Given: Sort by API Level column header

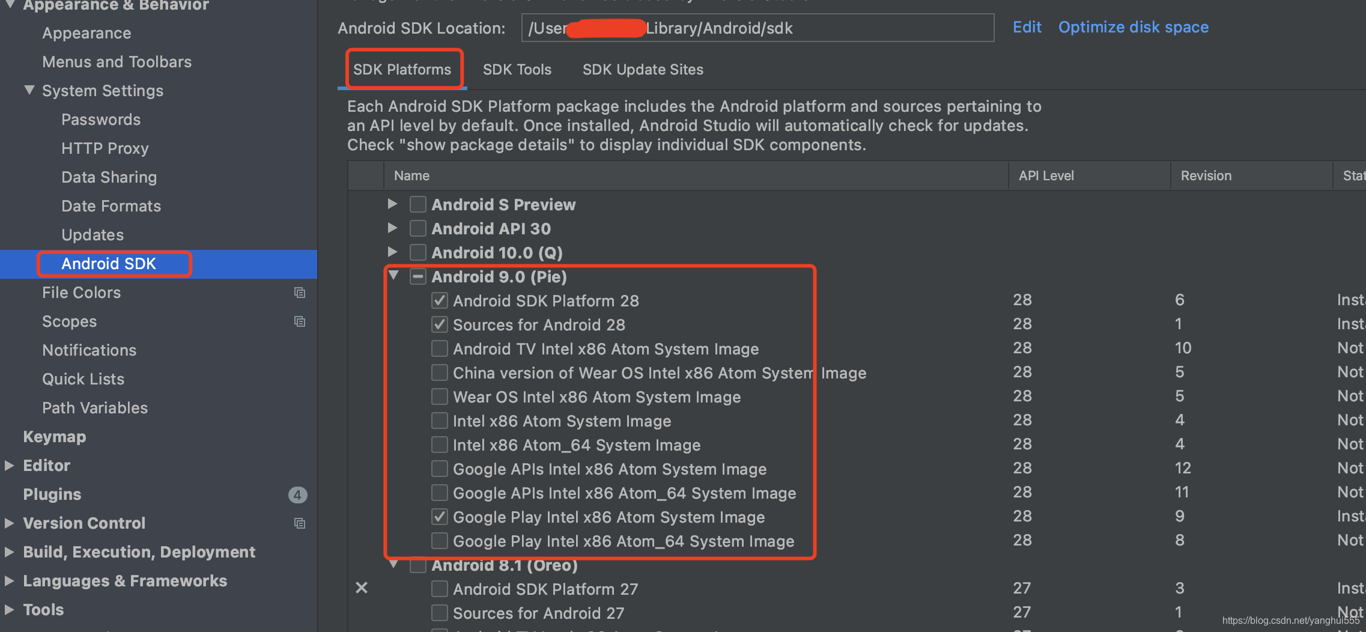Looking at the screenshot, I should pyautogui.click(x=1089, y=175).
